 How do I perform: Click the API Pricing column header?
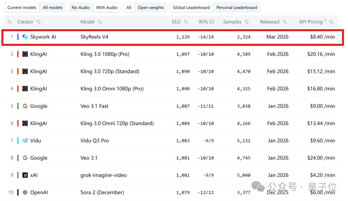[311, 22]
